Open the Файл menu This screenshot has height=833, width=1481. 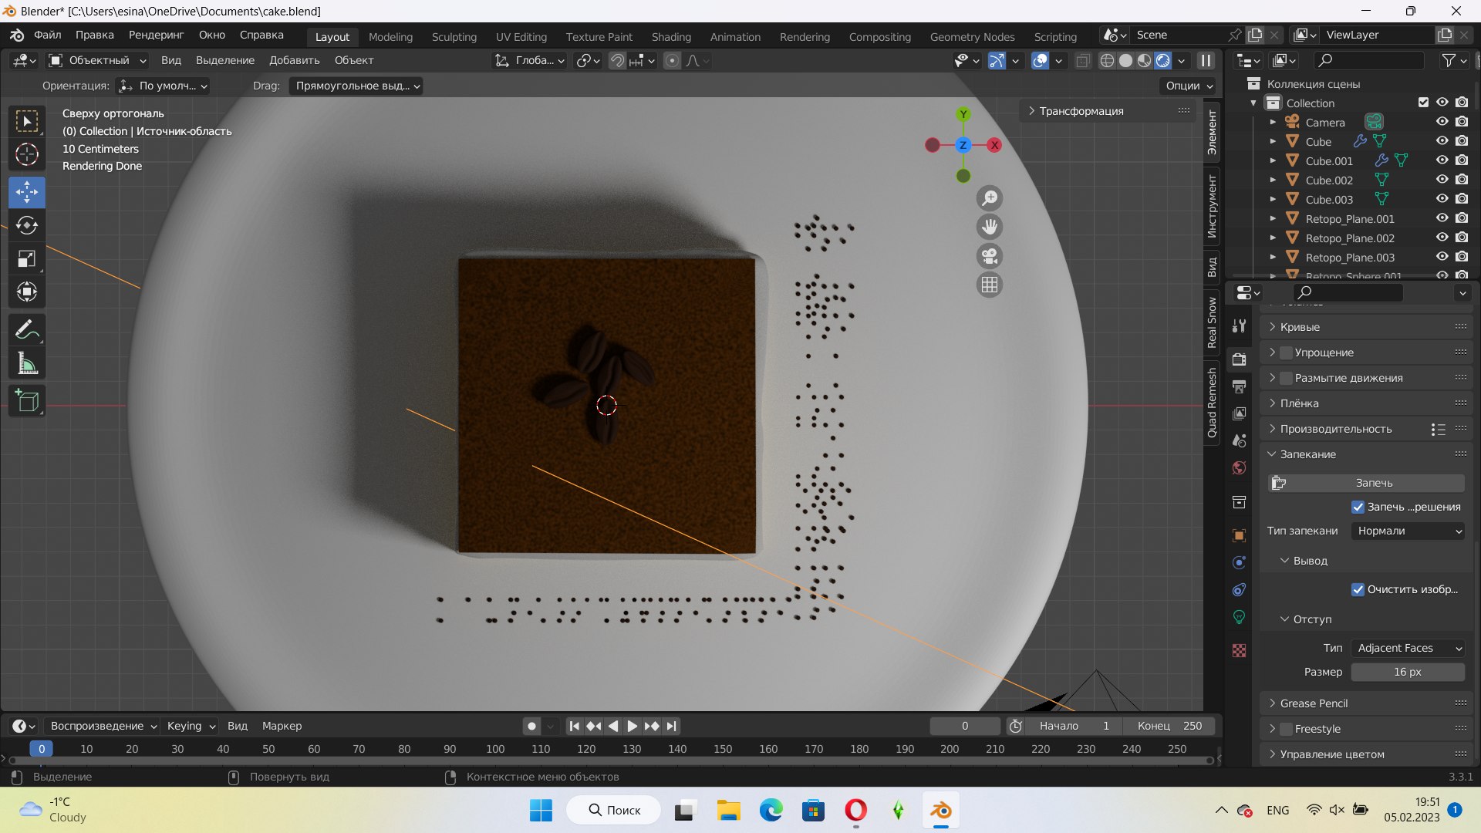[48, 35]
